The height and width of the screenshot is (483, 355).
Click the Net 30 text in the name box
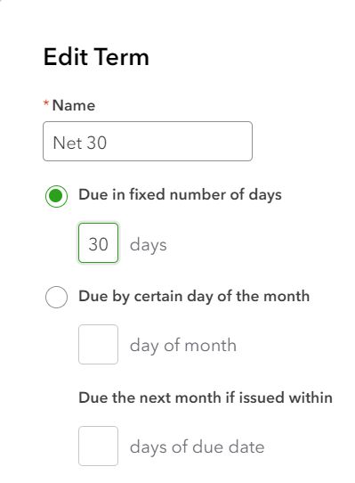tap(80, 143)
